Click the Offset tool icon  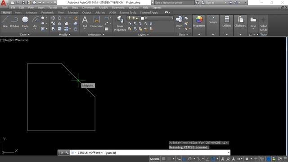point(76,29)
